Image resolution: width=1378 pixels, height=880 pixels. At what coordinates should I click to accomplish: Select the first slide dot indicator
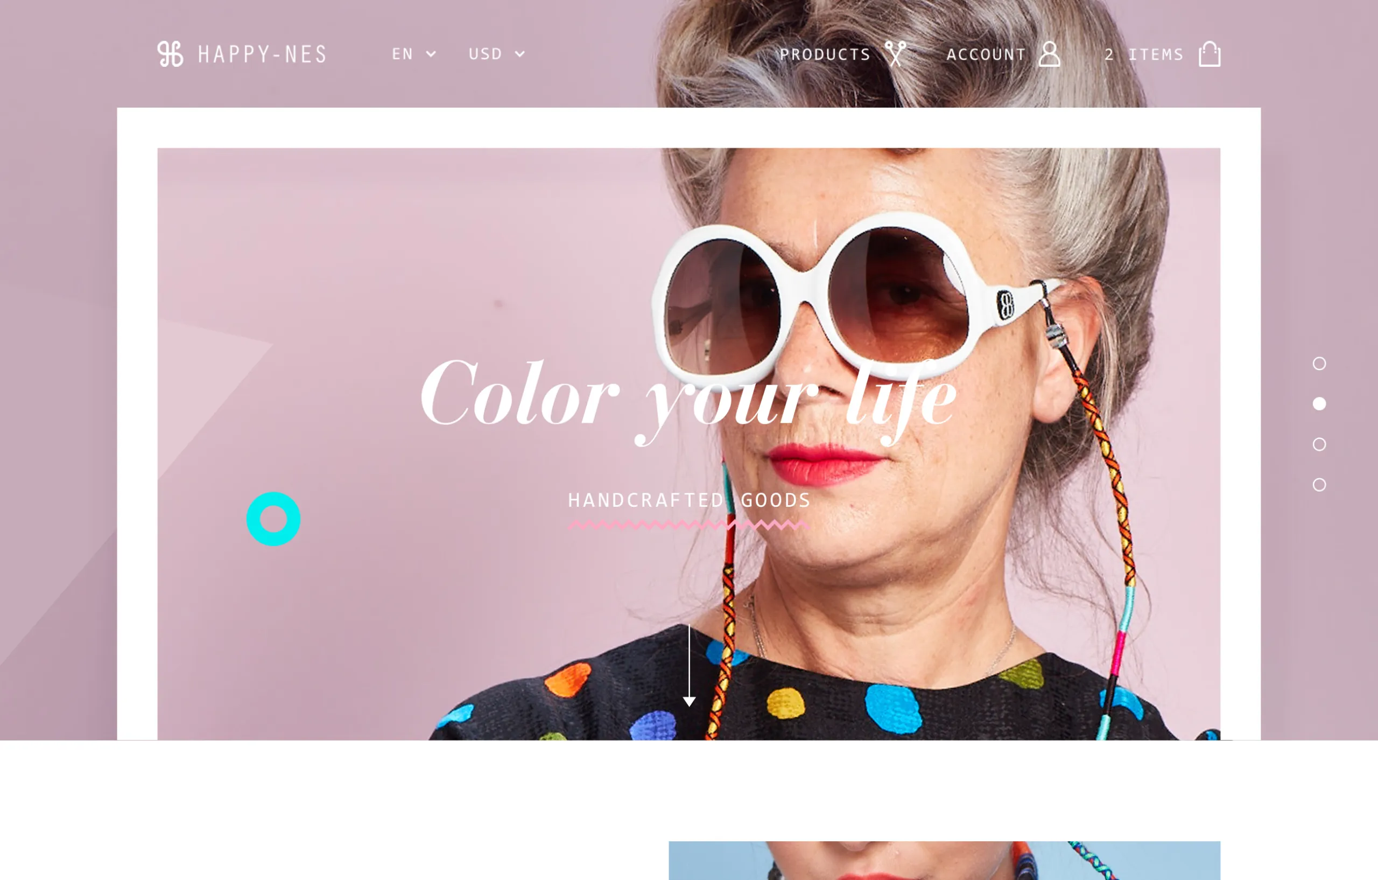1319,364
